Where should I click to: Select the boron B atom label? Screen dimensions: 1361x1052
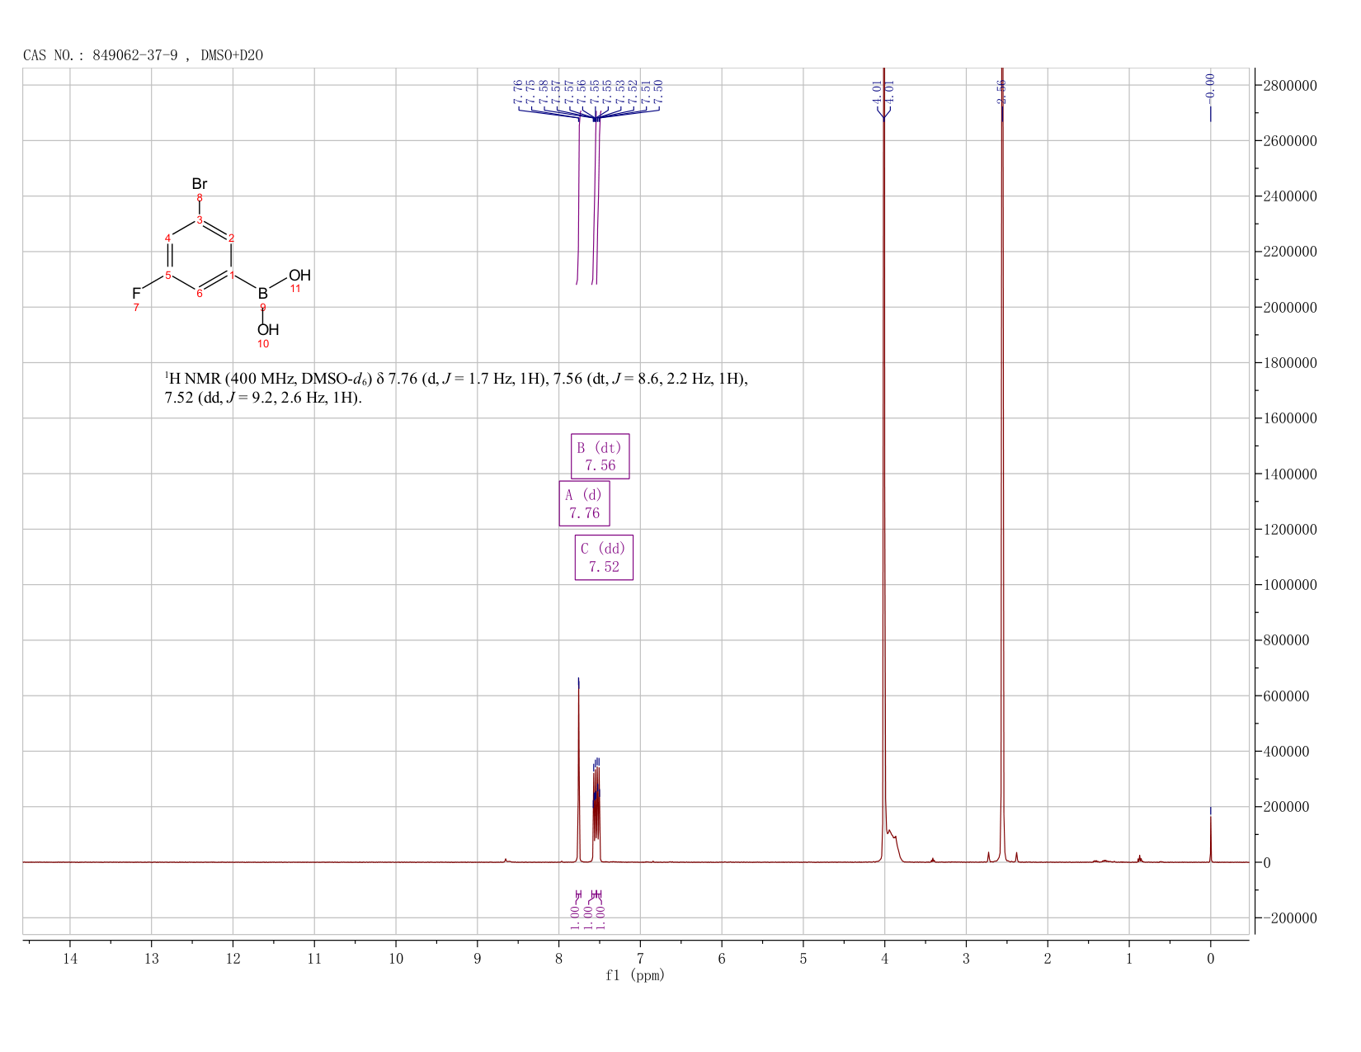pos(263,294)
